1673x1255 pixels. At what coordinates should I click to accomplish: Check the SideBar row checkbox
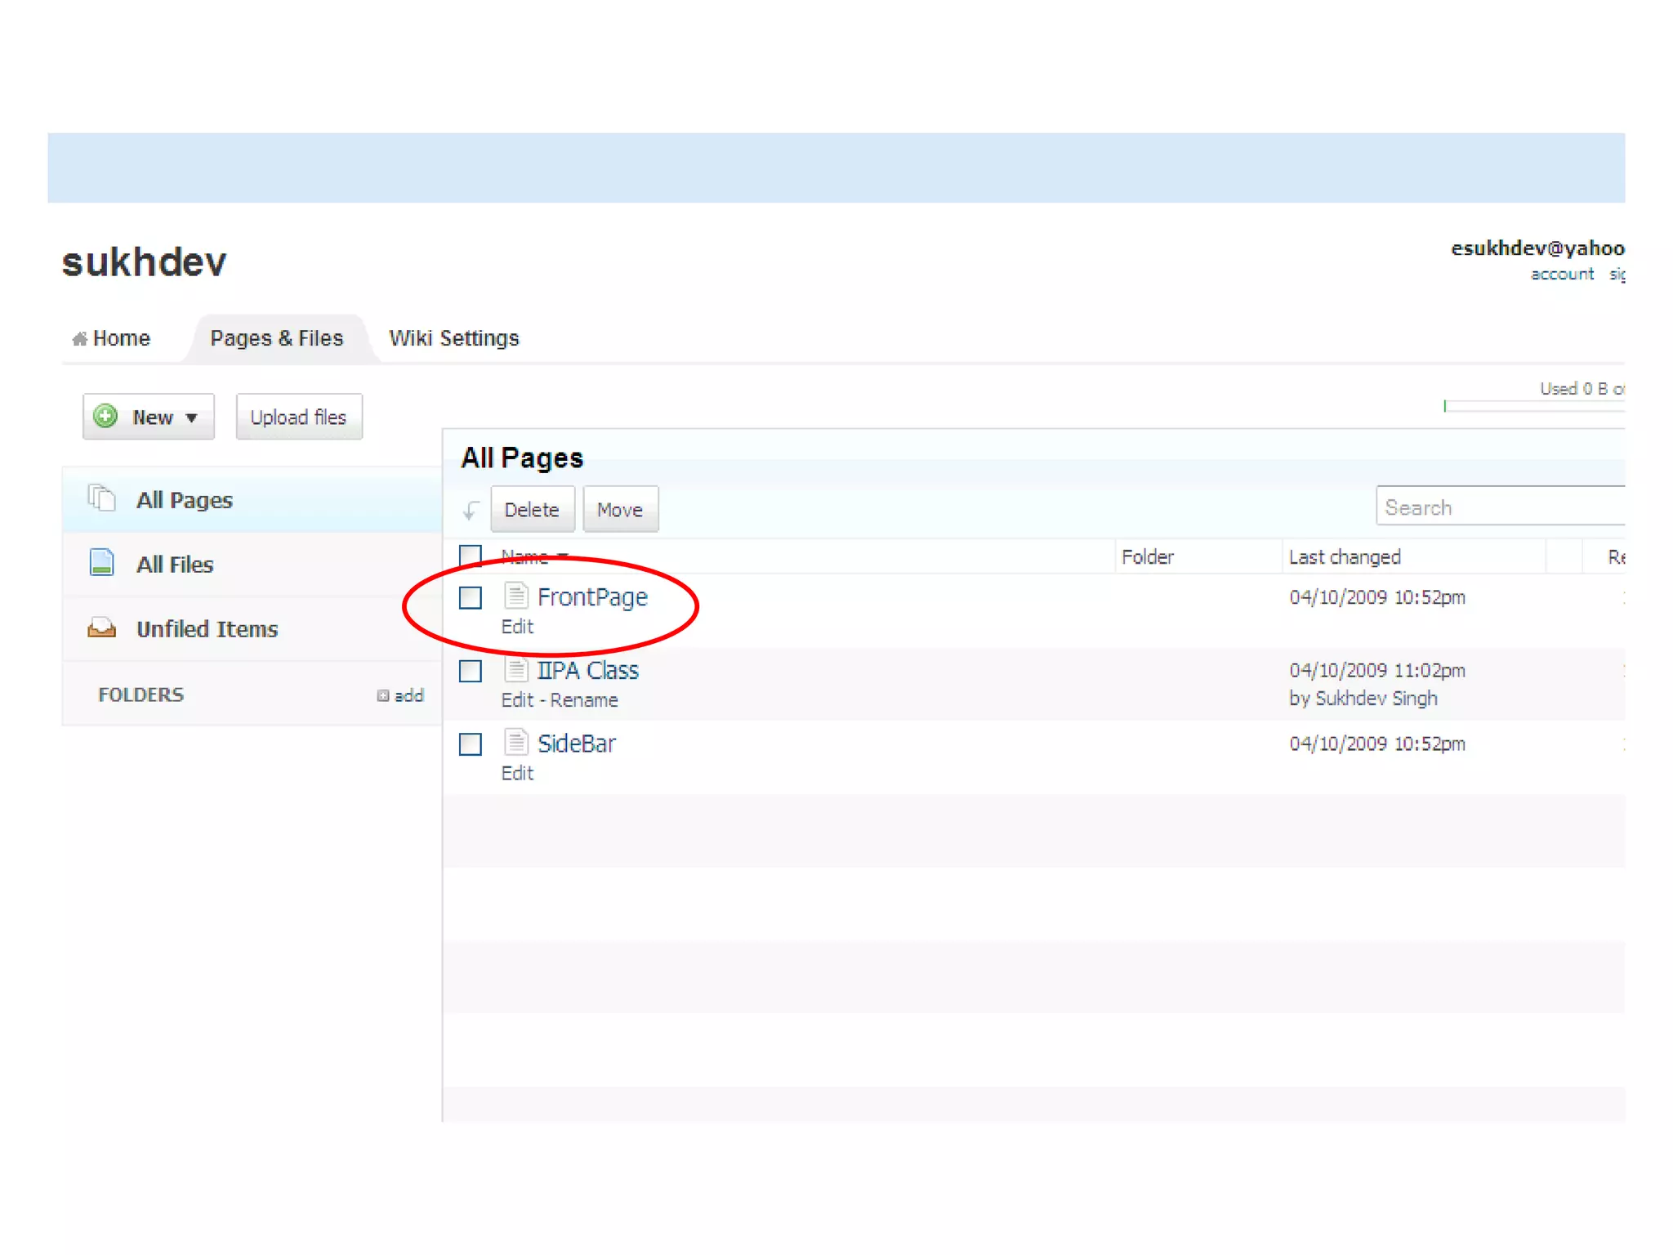click(x=471, y=744)
